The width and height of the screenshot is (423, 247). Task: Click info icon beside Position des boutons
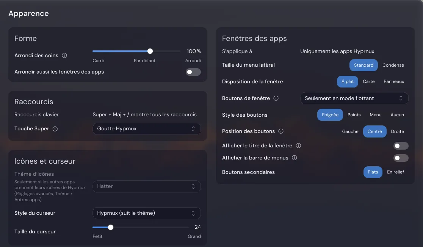click(x=281, y=131)
